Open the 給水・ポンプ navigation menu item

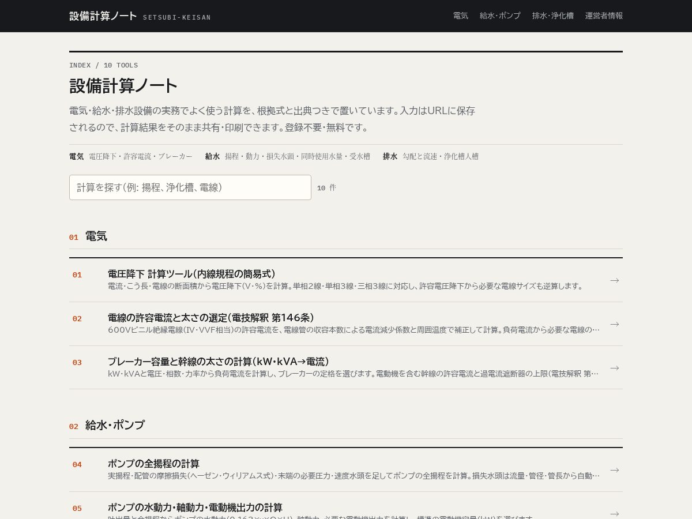click(500, 16)
